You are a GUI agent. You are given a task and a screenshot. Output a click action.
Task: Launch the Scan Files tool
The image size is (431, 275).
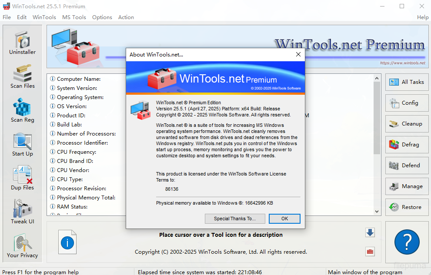[x=23, y=76]
